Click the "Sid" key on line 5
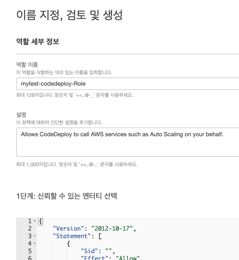This screenshot has width=239, height=260. [x=90, y=251]
